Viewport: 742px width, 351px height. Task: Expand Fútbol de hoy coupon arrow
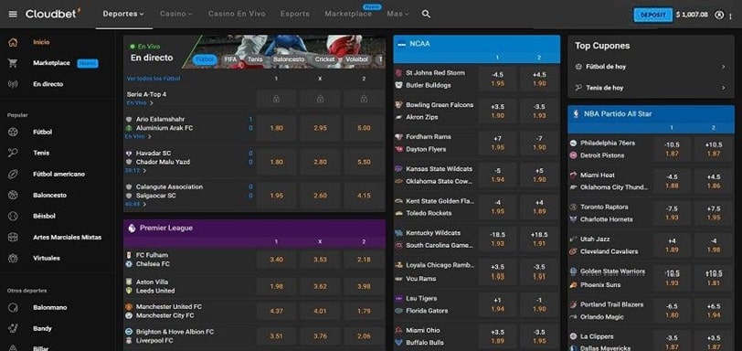click(723, 67)
